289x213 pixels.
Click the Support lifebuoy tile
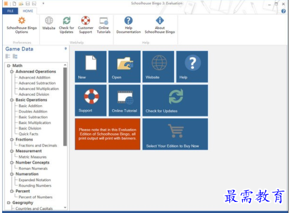click(x=91, y=100)
